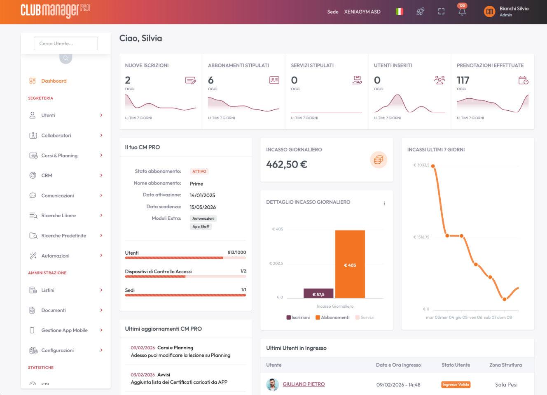This screenshot has width=547, height=395.
Task: Click the App Staff module tag
Action: (201, 227)
